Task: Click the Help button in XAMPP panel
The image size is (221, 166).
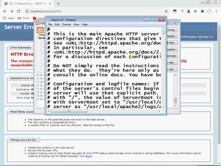Action: click(172, 63)
